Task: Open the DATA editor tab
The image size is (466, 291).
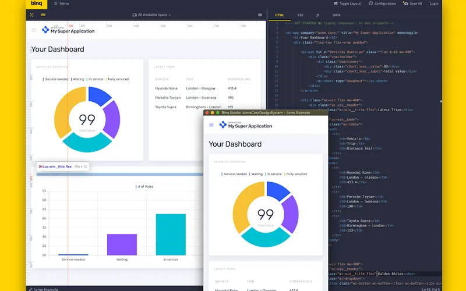Action: tap(337, 15)
